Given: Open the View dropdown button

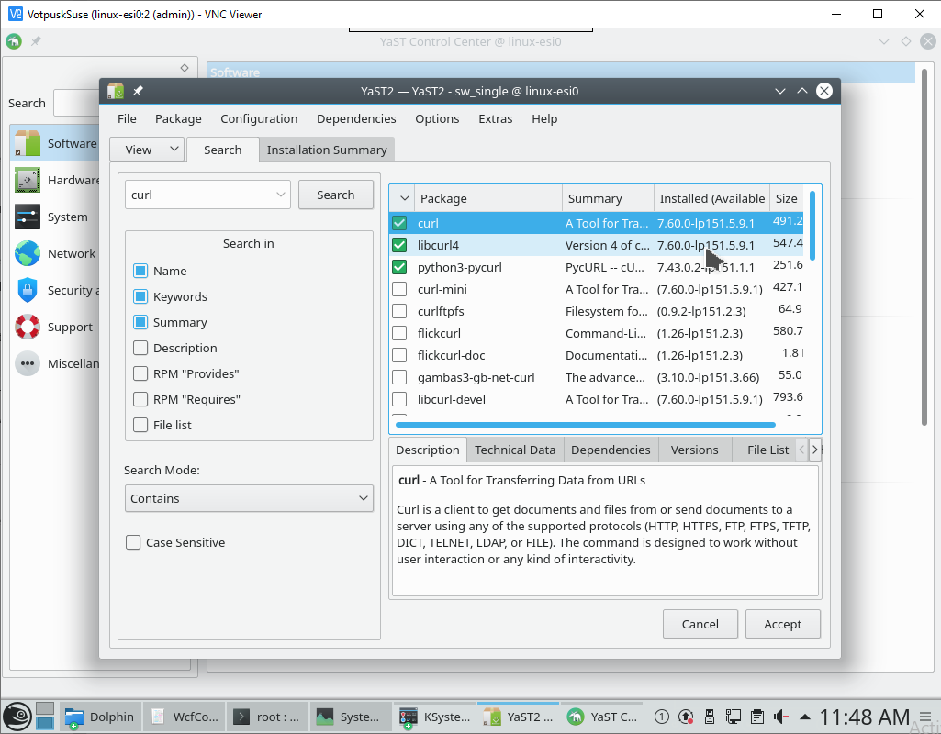Looking at the screenshot, I should 147,150.
